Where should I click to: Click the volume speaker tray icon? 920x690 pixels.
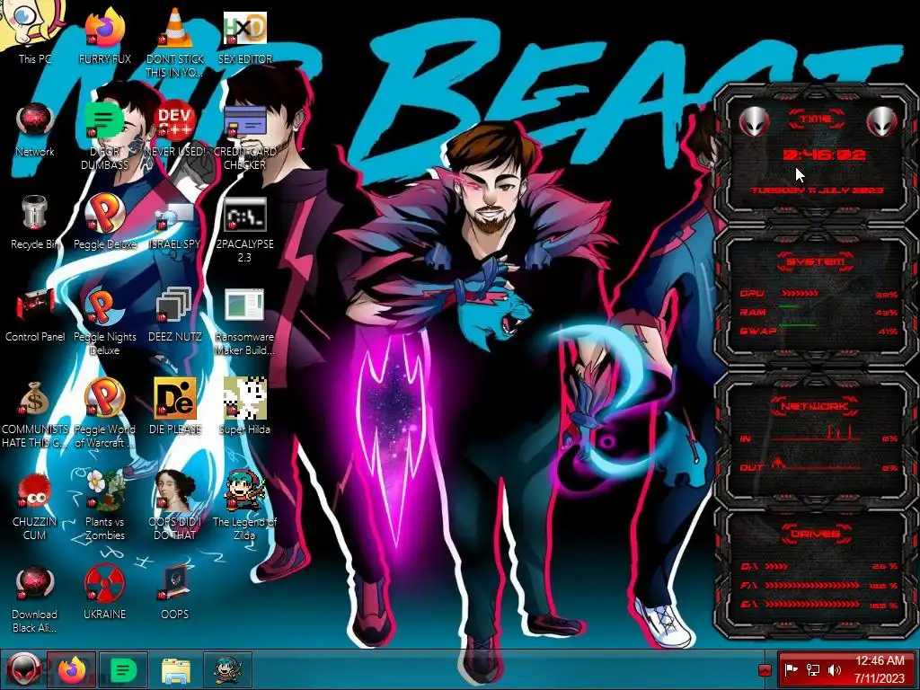click(x=835, y=670)
